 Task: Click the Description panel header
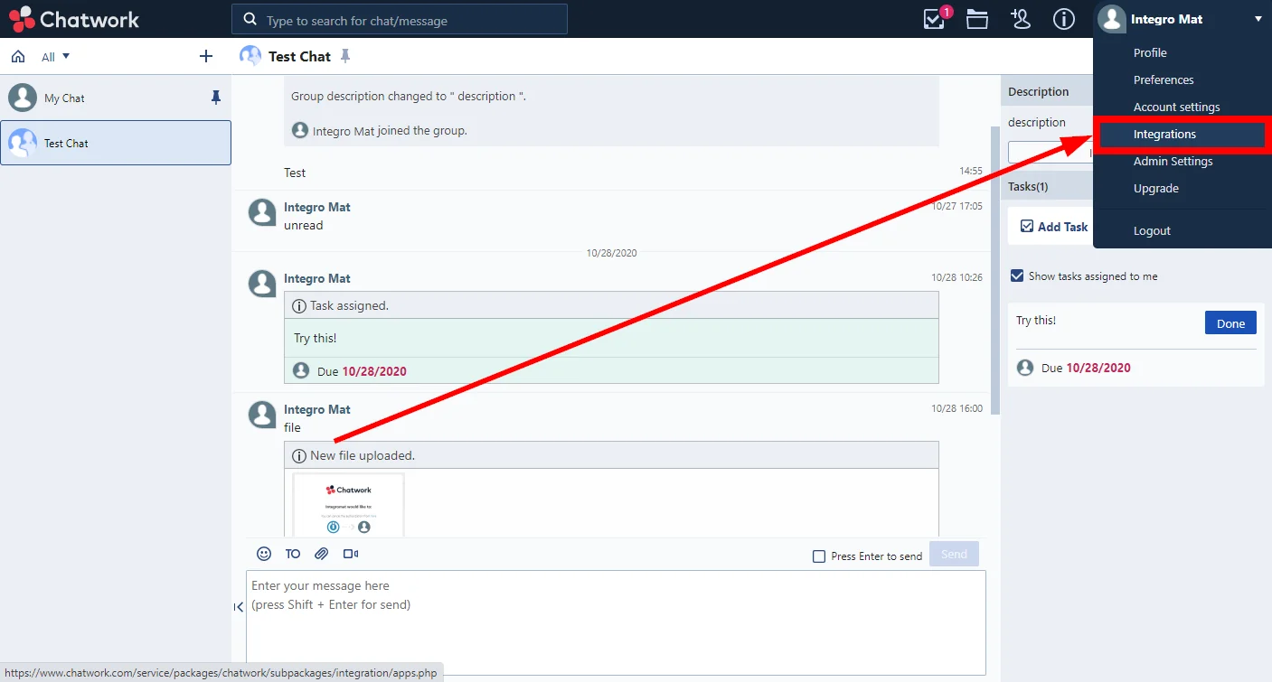[1049, 91]
